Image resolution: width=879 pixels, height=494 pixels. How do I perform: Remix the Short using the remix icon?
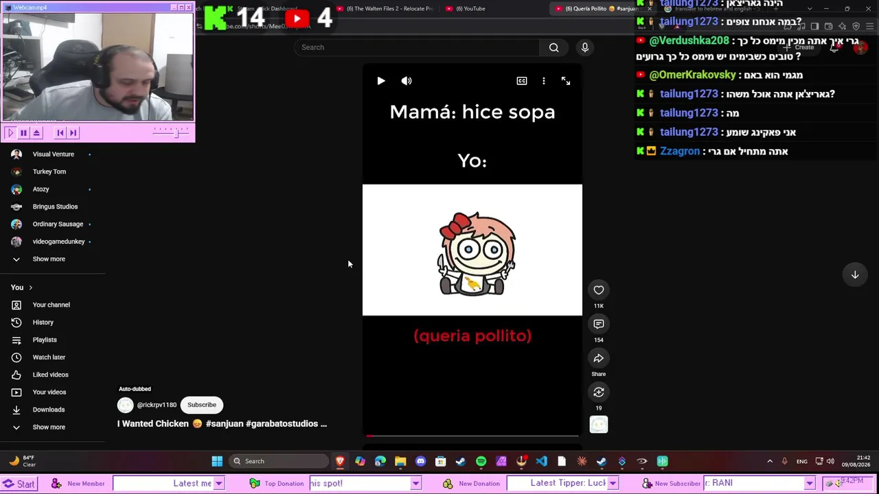[x=599, y=392]
